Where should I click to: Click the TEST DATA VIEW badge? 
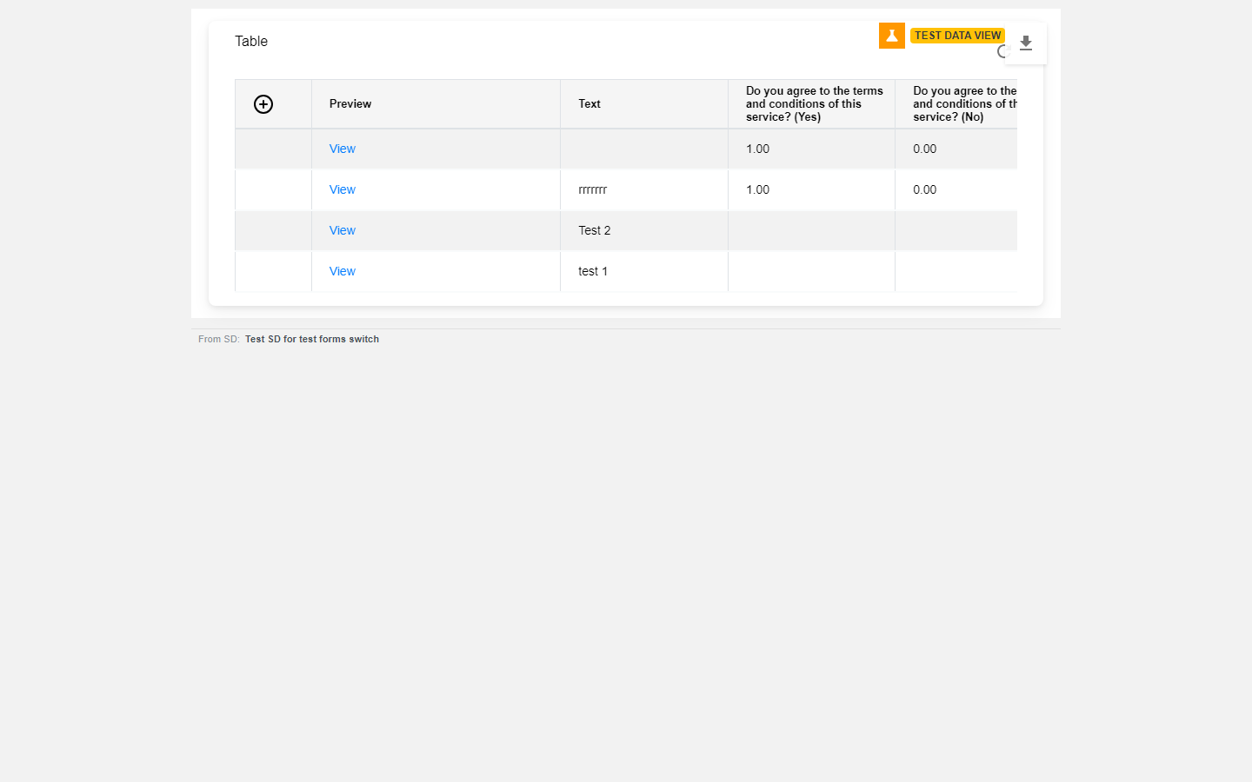957,36
